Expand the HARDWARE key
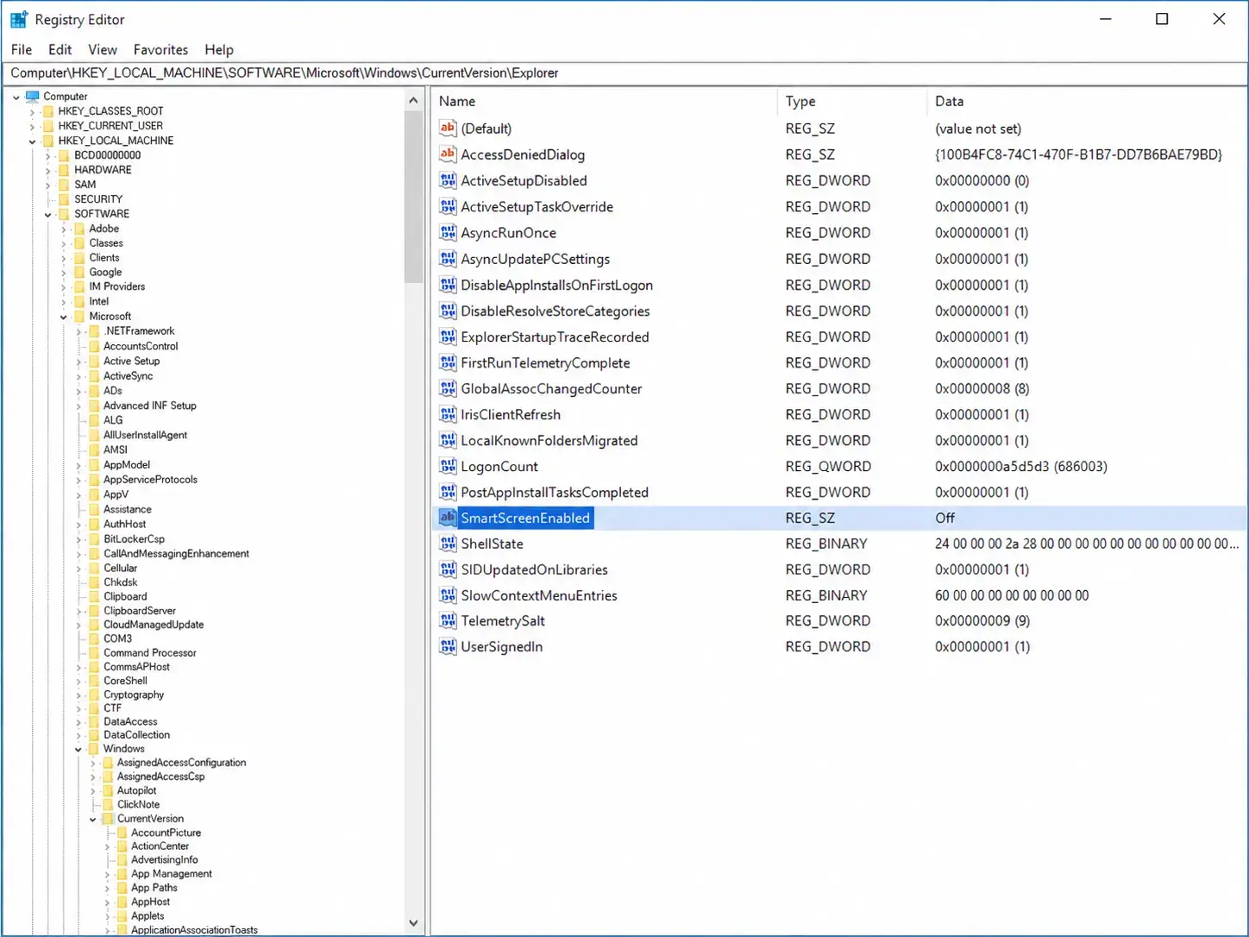The width and height of the screenshot is (1249, 937). coord(47,171)
